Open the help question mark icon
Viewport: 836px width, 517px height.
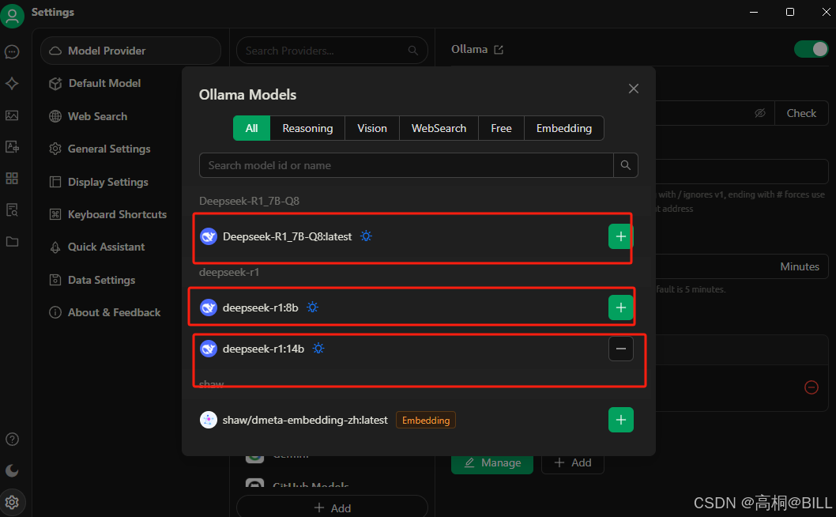pos(12,439)
